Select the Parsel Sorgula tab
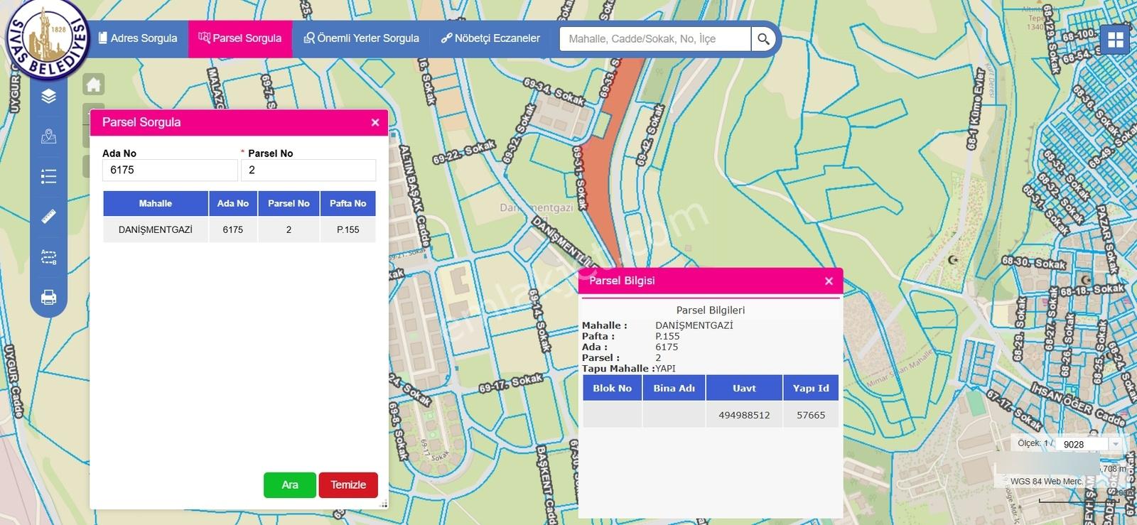1137x525 pixels. (x=240, y=38)
